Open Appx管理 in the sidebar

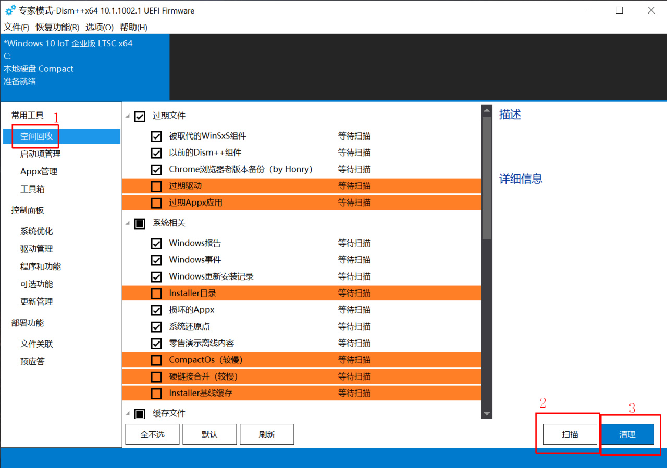(x=39, y=172)
